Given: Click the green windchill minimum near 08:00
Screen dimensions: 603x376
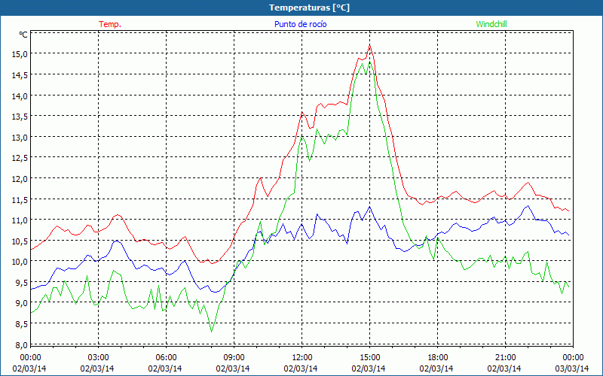Looking at the screenshot, I should point(212,332).
